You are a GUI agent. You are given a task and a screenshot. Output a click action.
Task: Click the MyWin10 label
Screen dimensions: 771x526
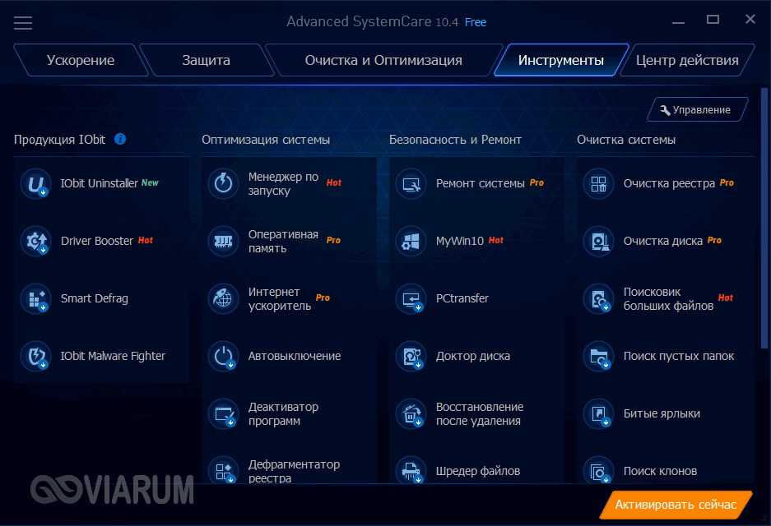pos(460,241)
